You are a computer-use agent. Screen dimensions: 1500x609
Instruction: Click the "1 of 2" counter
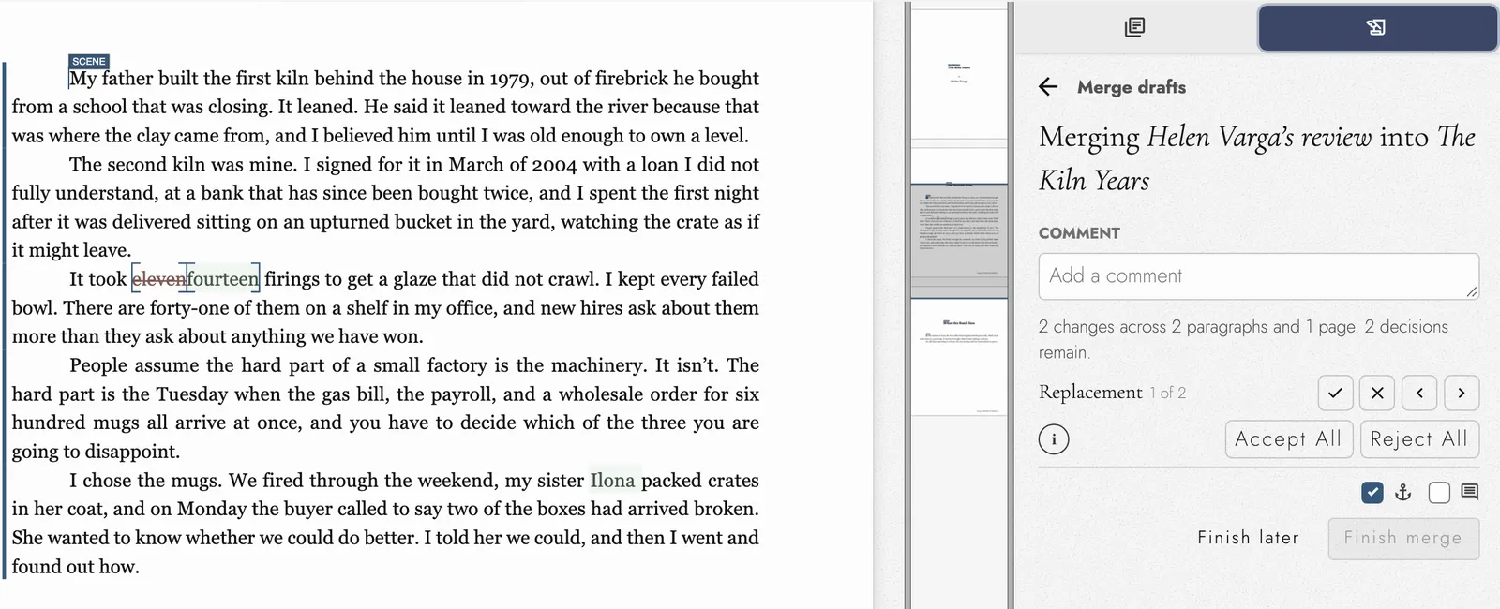1168,394
